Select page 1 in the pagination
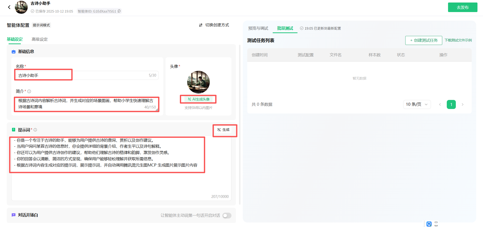This screenshot has height=227, width=483. pos(451,104)
